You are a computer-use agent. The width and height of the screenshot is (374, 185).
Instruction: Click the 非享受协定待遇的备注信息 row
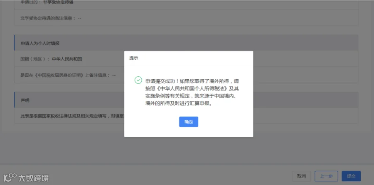tap(186, 17)
